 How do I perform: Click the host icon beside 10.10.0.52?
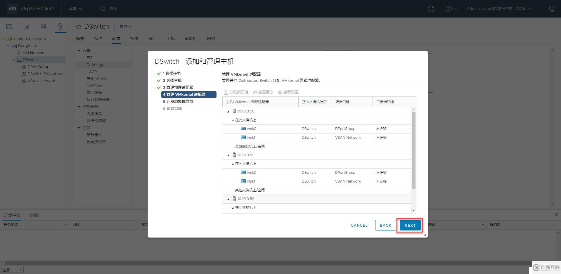[234, 199]
